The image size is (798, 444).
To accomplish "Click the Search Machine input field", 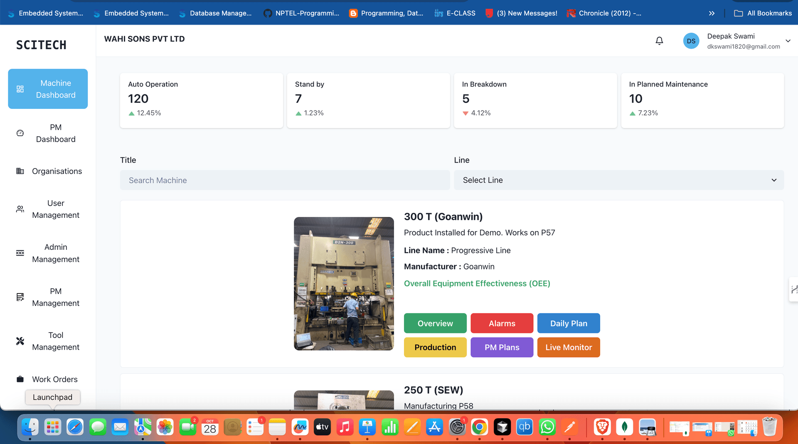I will (x=284, y=180).
